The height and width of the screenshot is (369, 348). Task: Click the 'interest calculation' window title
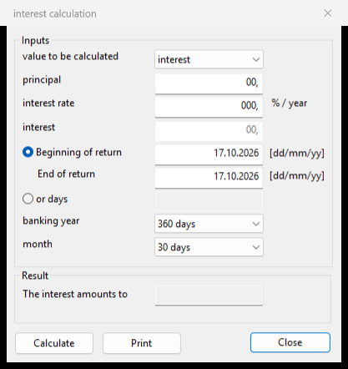coord(55,13)
